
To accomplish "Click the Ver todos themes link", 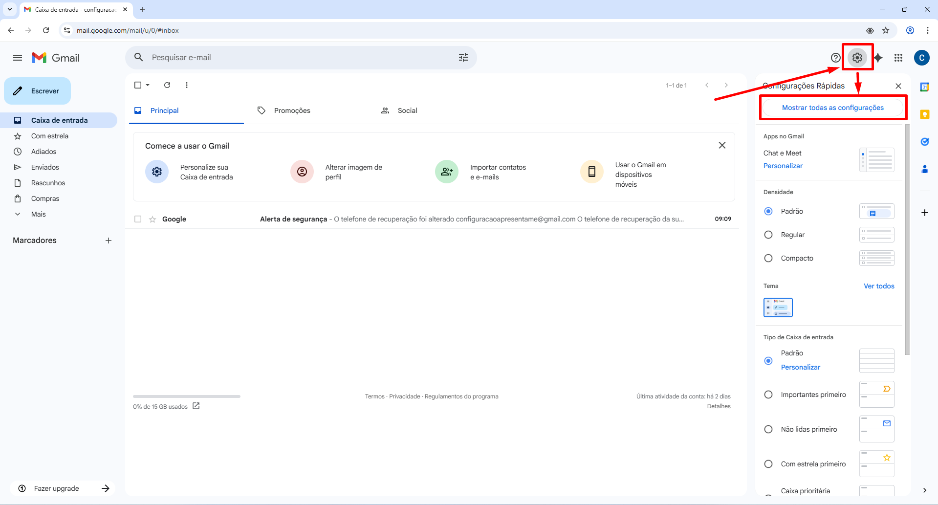I will (878, 286).
